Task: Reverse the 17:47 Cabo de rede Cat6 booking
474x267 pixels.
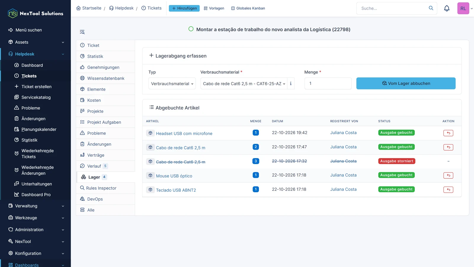Action: pos(448,147)
